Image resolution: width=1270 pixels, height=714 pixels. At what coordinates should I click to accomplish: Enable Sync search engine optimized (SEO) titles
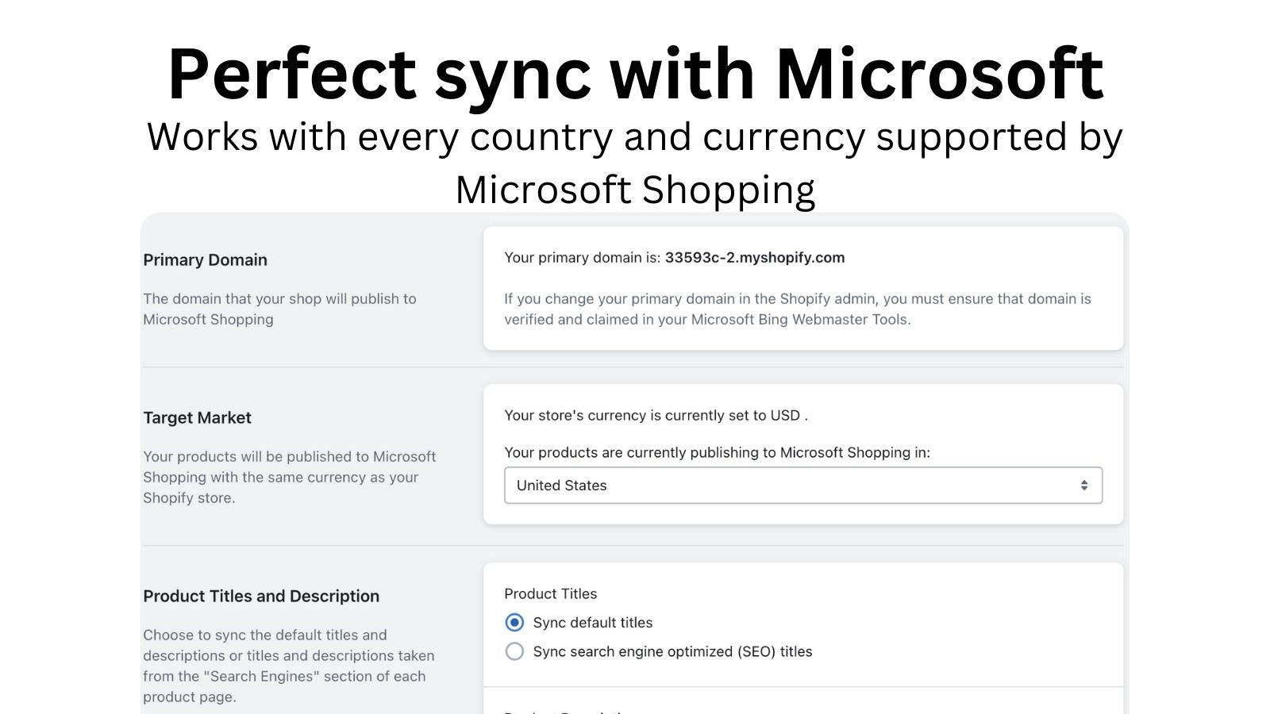[514, 651]
